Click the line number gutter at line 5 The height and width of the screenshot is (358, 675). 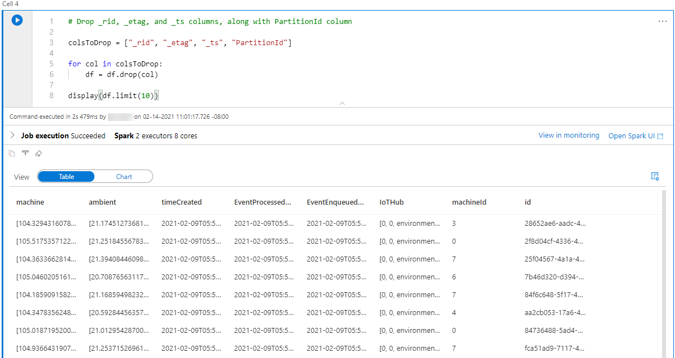point(51,64)
